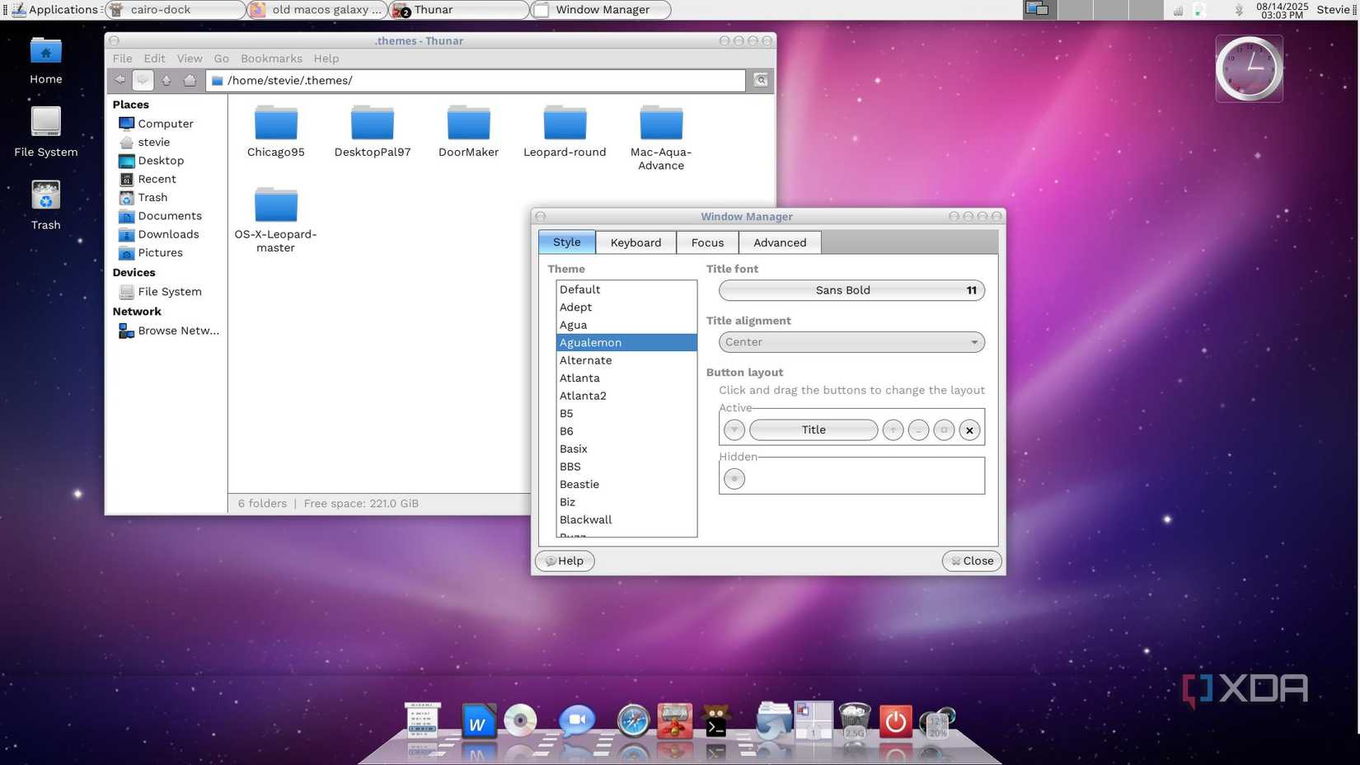Open the Trash icon in the dock
The height and width of the screenshot is (765, 1360).
tap(853, 720)
